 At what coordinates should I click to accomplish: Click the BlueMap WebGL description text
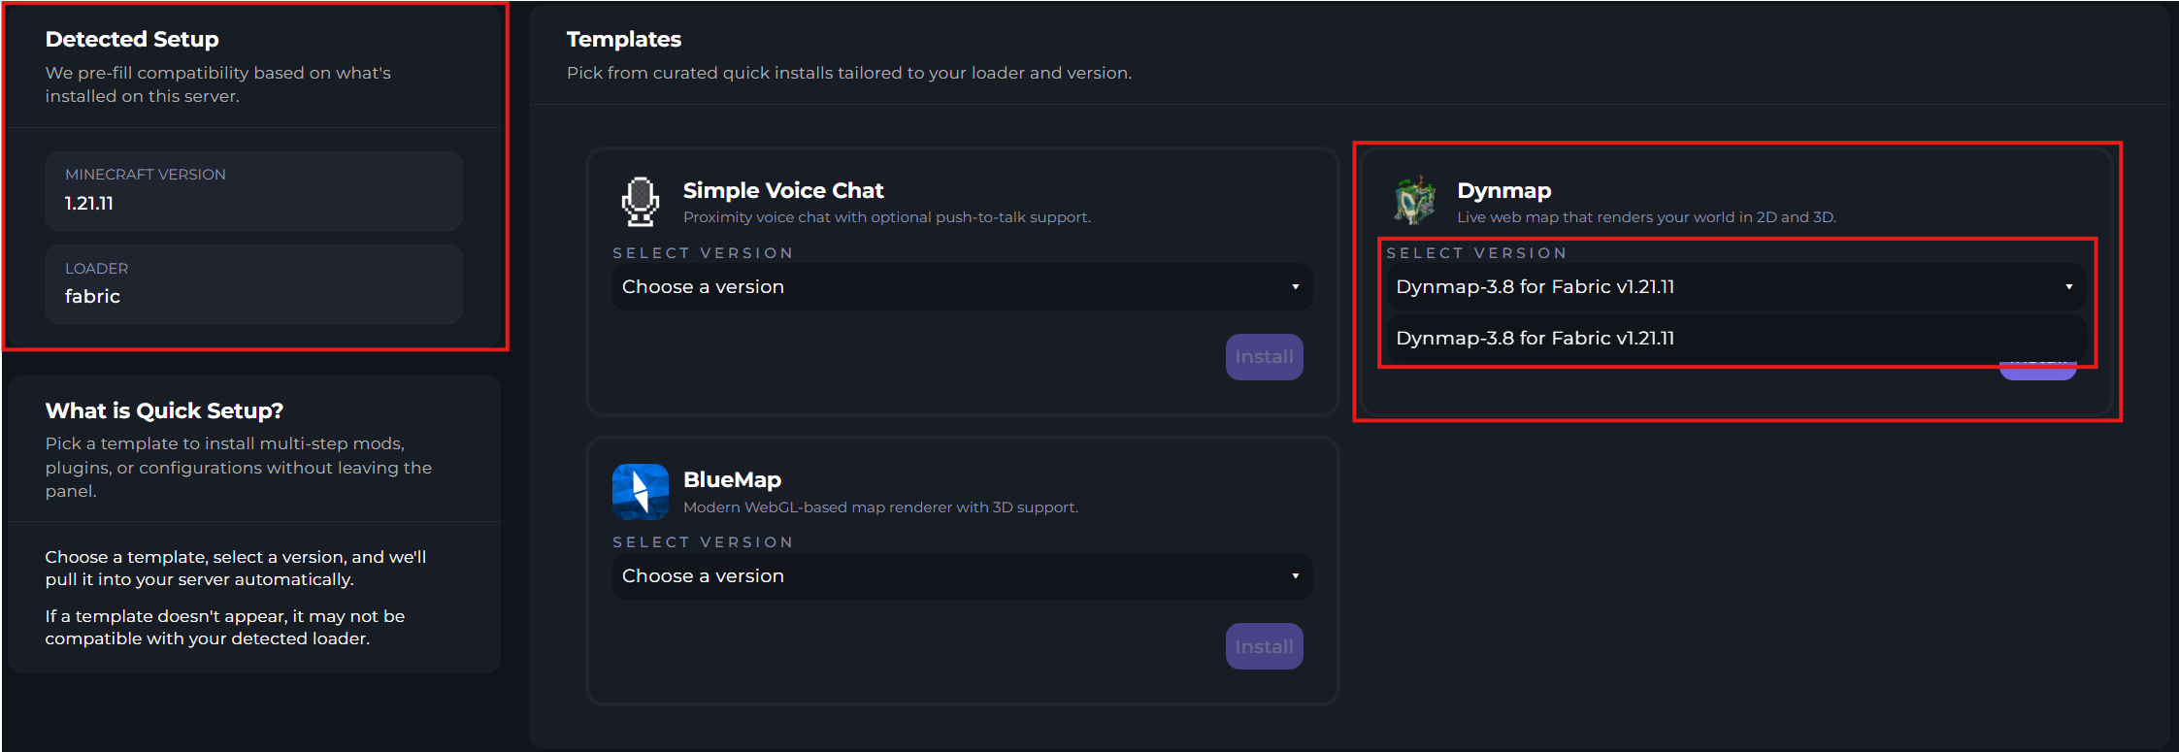point(879,507)
